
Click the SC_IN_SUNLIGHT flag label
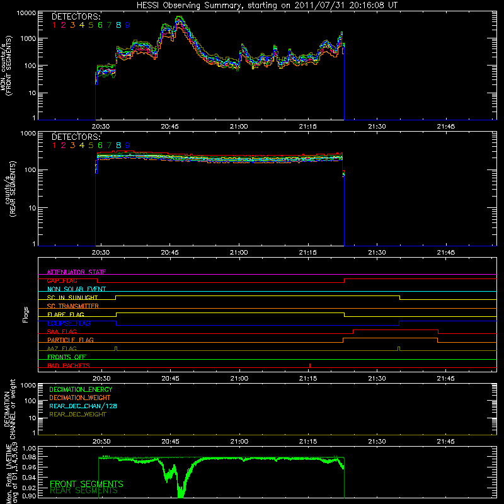pyautogui.click(x=72, y=297)
